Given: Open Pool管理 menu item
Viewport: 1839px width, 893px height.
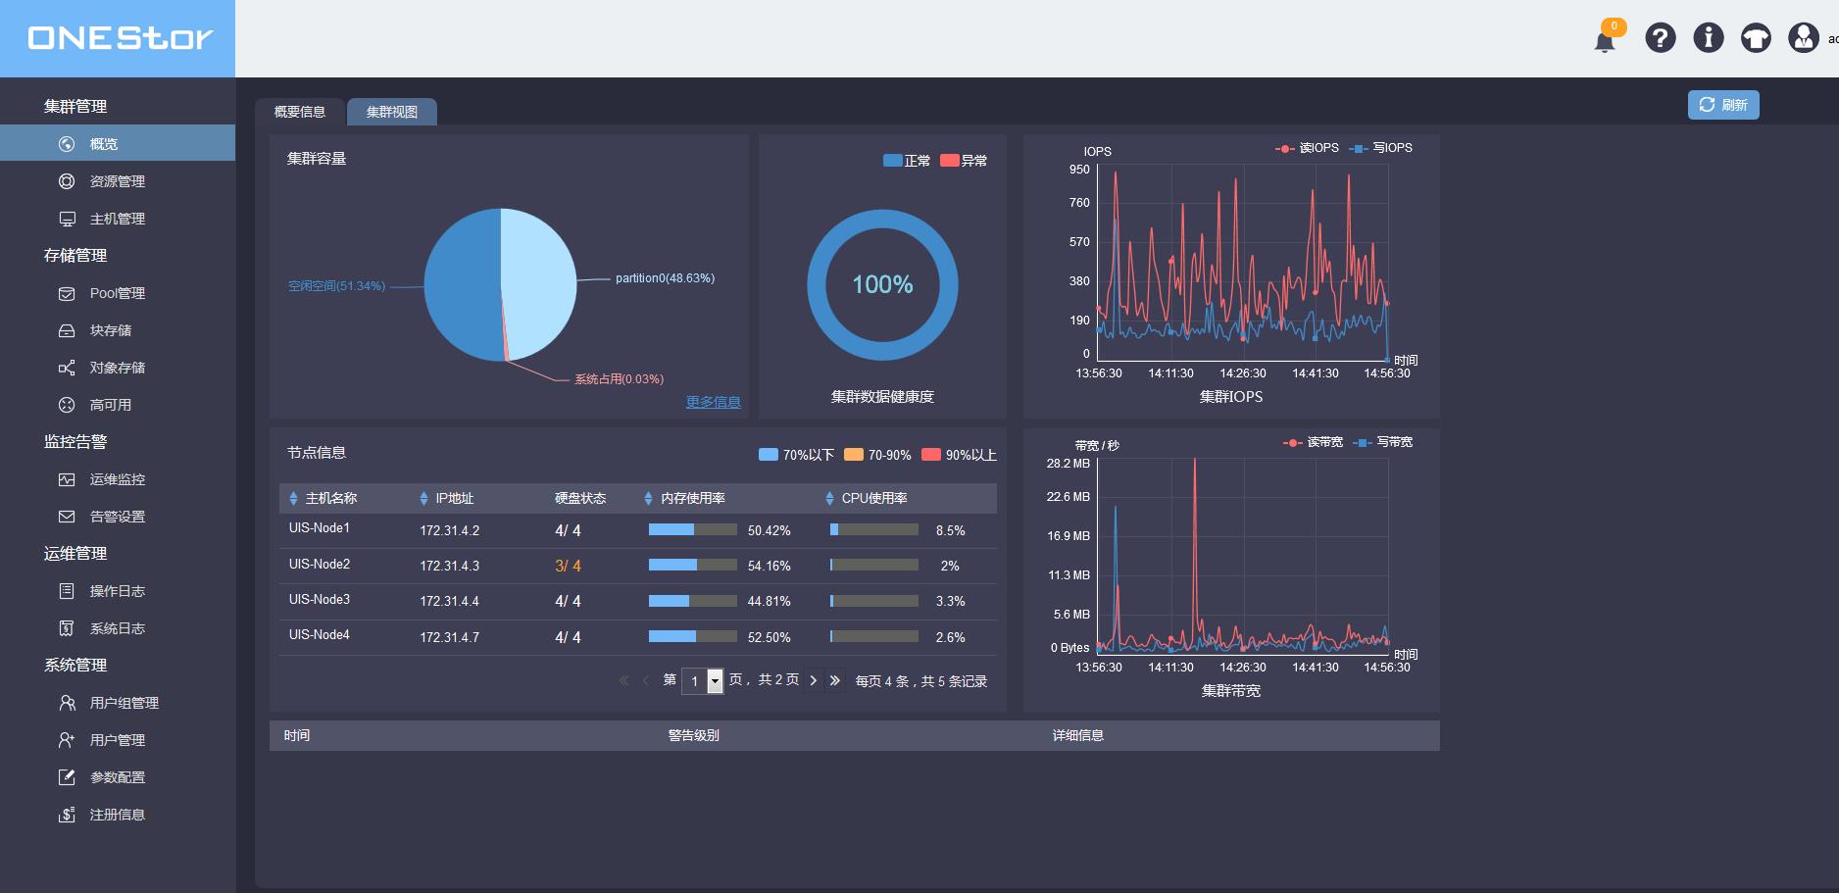Looking at the screenshot, I should point(118,293).
